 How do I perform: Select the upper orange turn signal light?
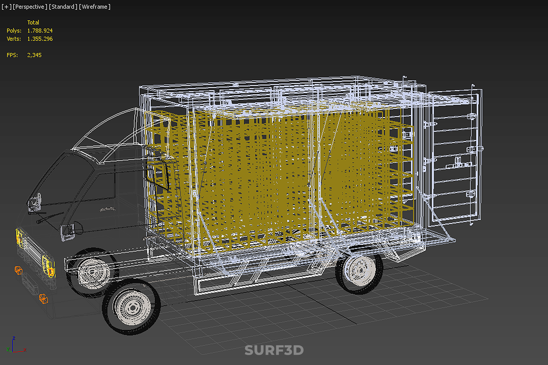point(19,270)
